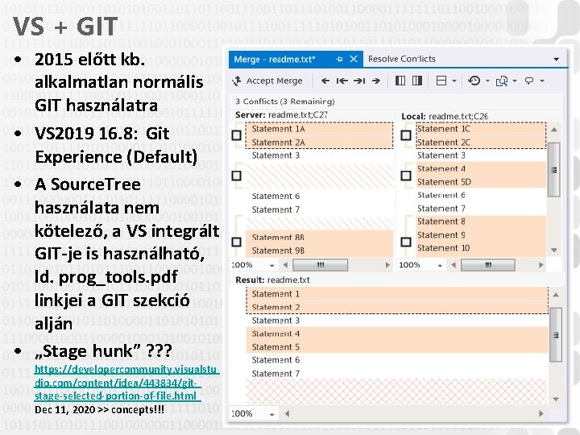This screenshot has width=580, height=435.
Task: Click Local pane scroll right arrow
Action: [541, 265]
